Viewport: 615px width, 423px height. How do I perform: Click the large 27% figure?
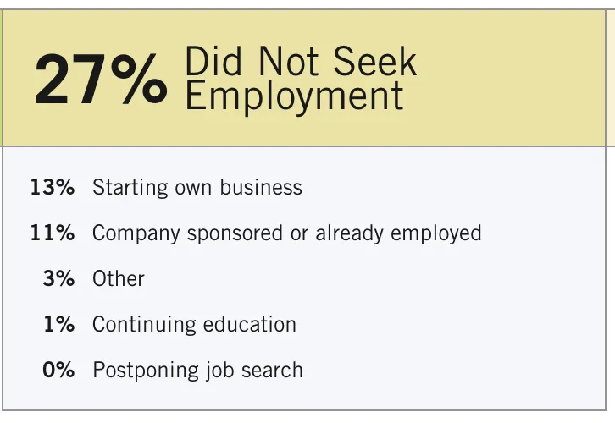[x=100, y=80]
